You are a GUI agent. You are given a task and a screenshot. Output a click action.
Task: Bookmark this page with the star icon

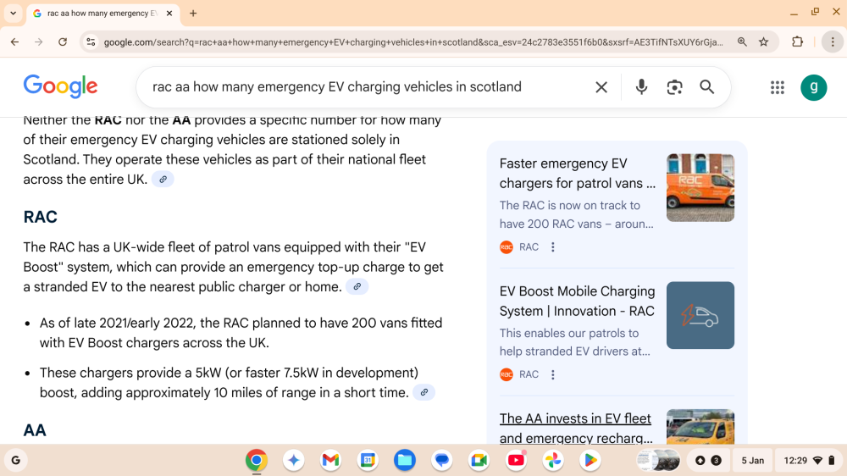coord(763,42)
